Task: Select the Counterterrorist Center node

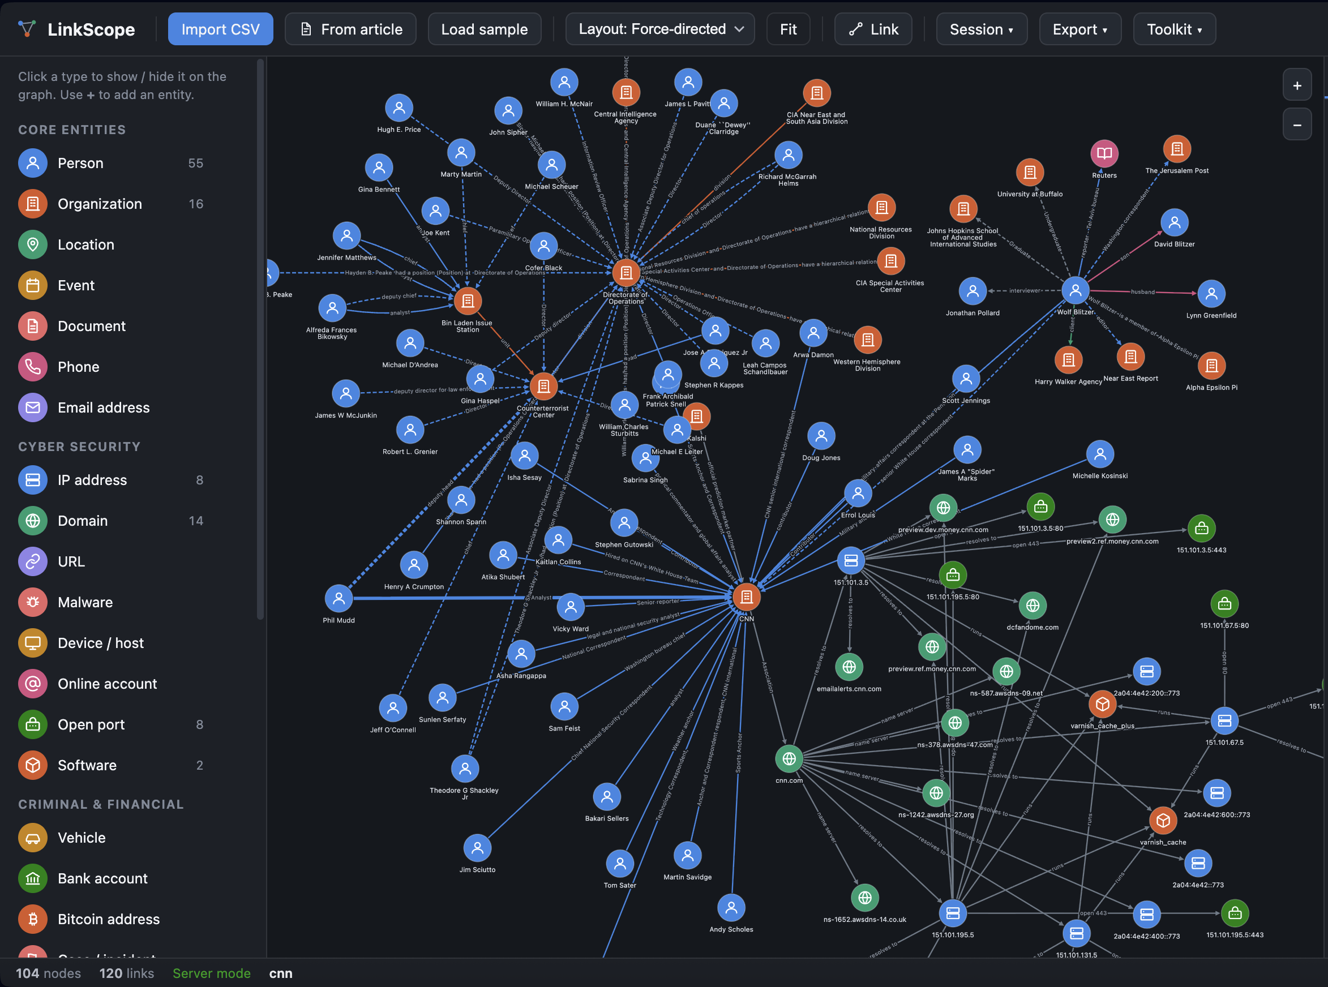Action: (x=543, y=386)
